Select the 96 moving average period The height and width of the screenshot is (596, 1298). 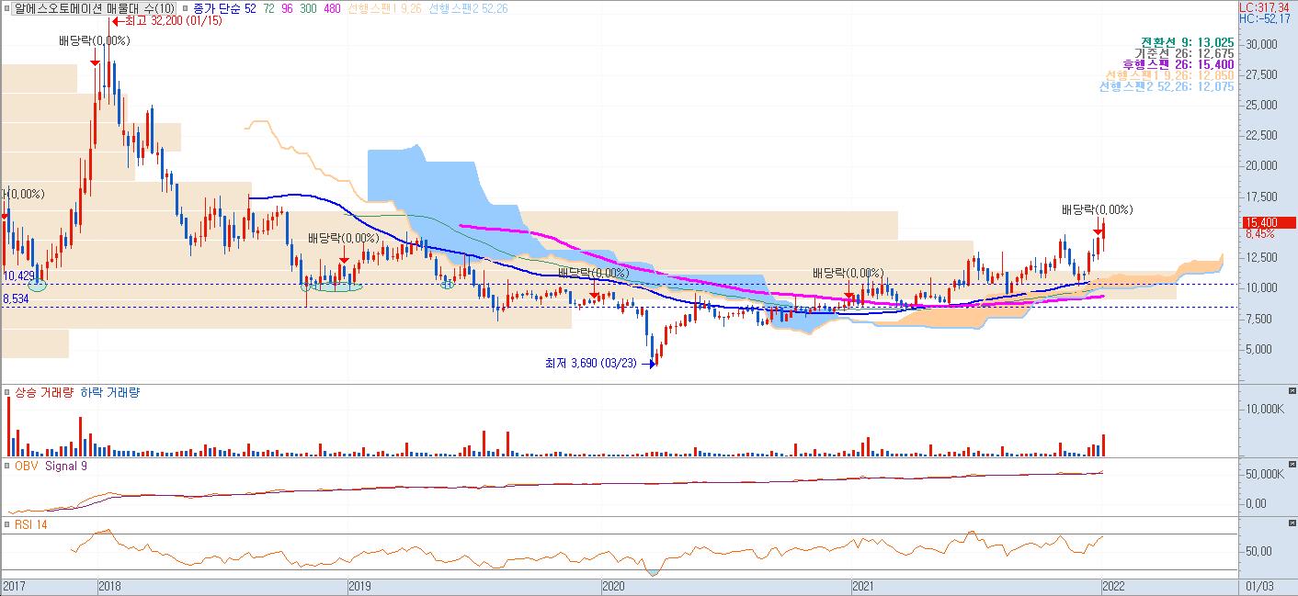pyautogui.click(x=286, y=8)
